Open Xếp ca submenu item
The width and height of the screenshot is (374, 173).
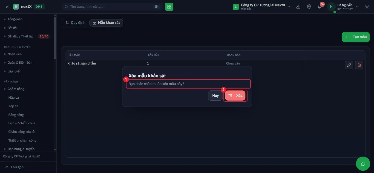[x=13, y=106]
